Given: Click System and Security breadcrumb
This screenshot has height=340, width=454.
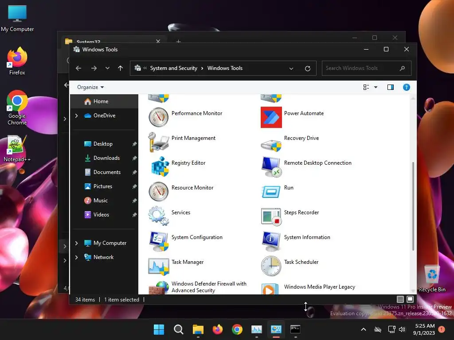Looking at the screenshot, I should pyautogui.click(x=173, y=68).
